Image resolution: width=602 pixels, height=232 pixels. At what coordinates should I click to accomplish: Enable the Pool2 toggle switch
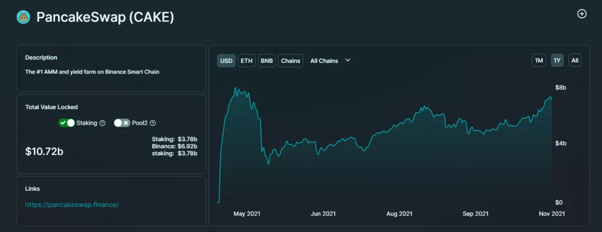coord(122,123)
